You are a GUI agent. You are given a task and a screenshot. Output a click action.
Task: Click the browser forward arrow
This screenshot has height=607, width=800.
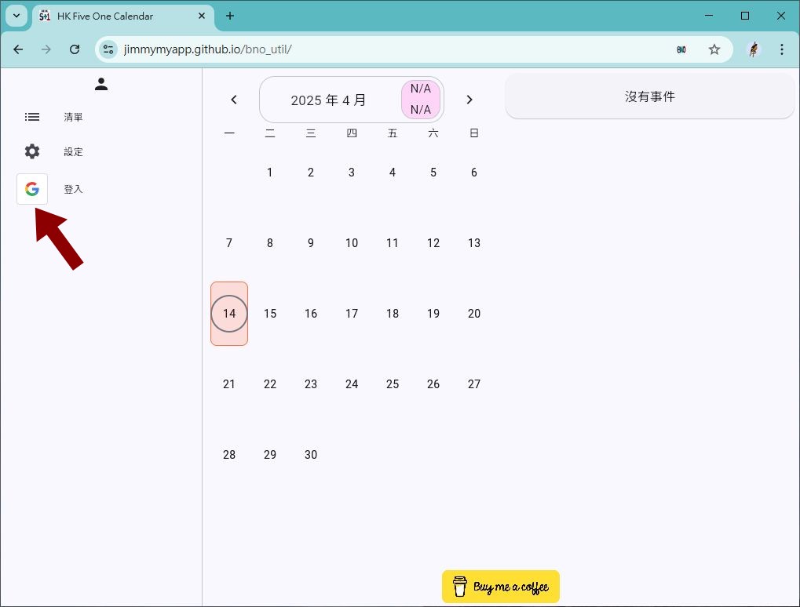click(46, 49)
